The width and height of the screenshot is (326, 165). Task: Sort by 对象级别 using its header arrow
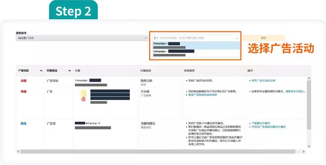[69, 71]
